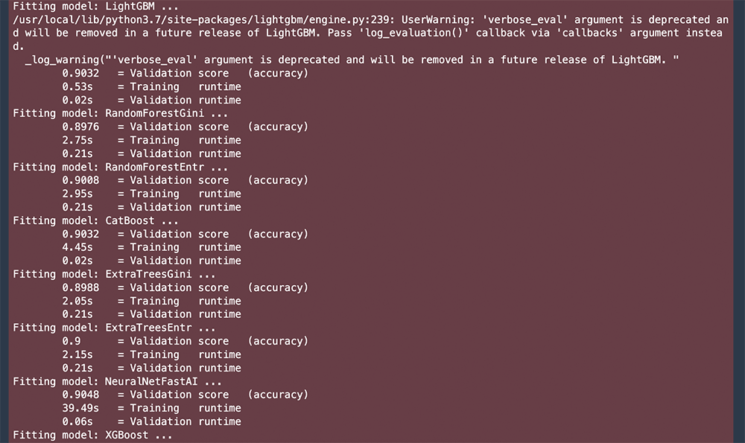Click the 'Fitting model: XGBoost' line
Viewport: 745px width, 443px height.
92,436
